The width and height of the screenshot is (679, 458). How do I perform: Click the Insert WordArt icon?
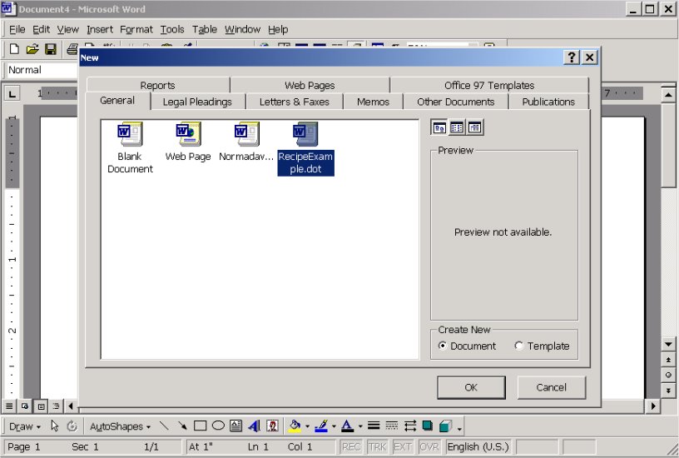click(254, 426)
